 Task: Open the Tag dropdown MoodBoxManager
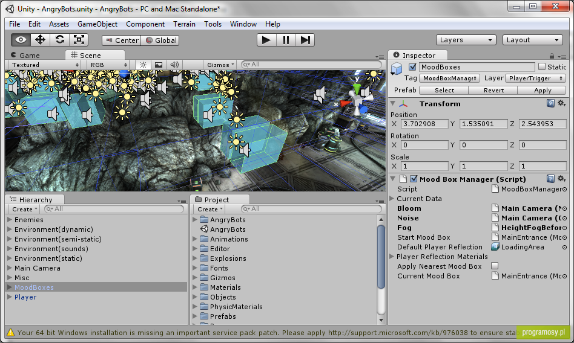click(x=449, y=78)
